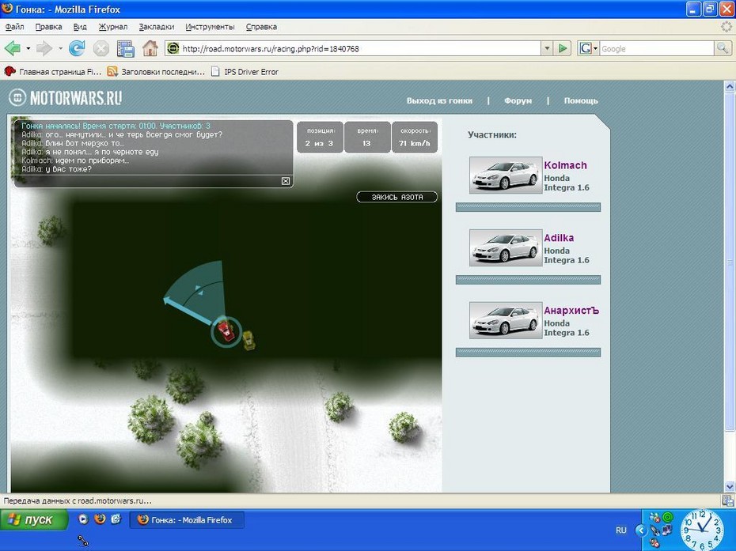Click the Forward arrow toolbar button
The width and height of the screenshot is (736, 551).
(44, 48)
